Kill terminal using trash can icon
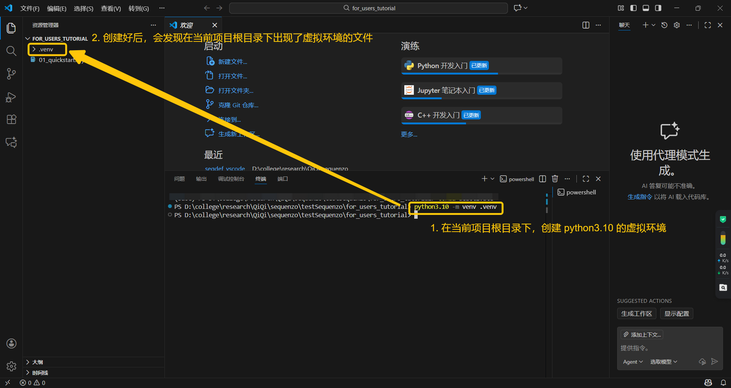This screenshot has width=731, height=388. (555, 179)
